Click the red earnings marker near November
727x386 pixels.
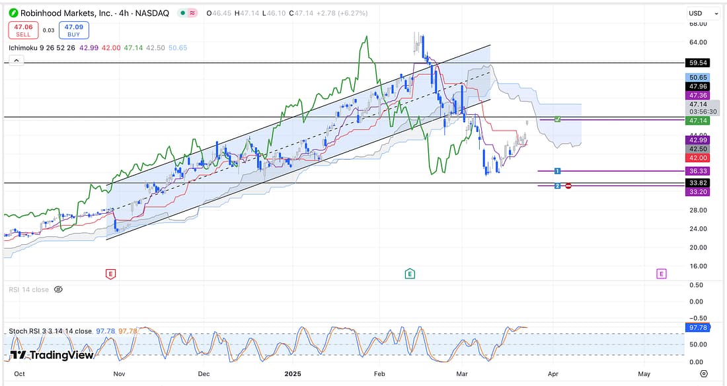pyautogui.click(x=110, y=273)
